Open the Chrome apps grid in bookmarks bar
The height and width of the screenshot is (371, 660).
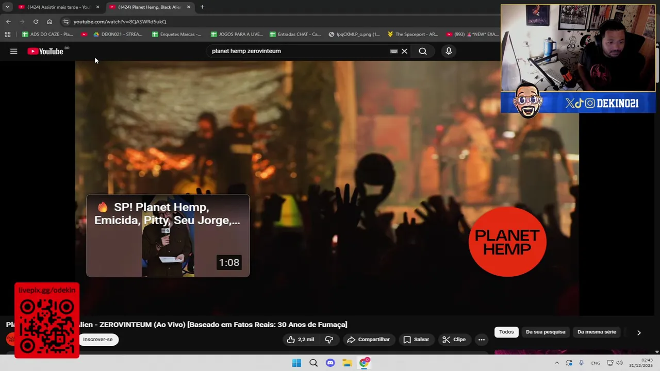7,35
